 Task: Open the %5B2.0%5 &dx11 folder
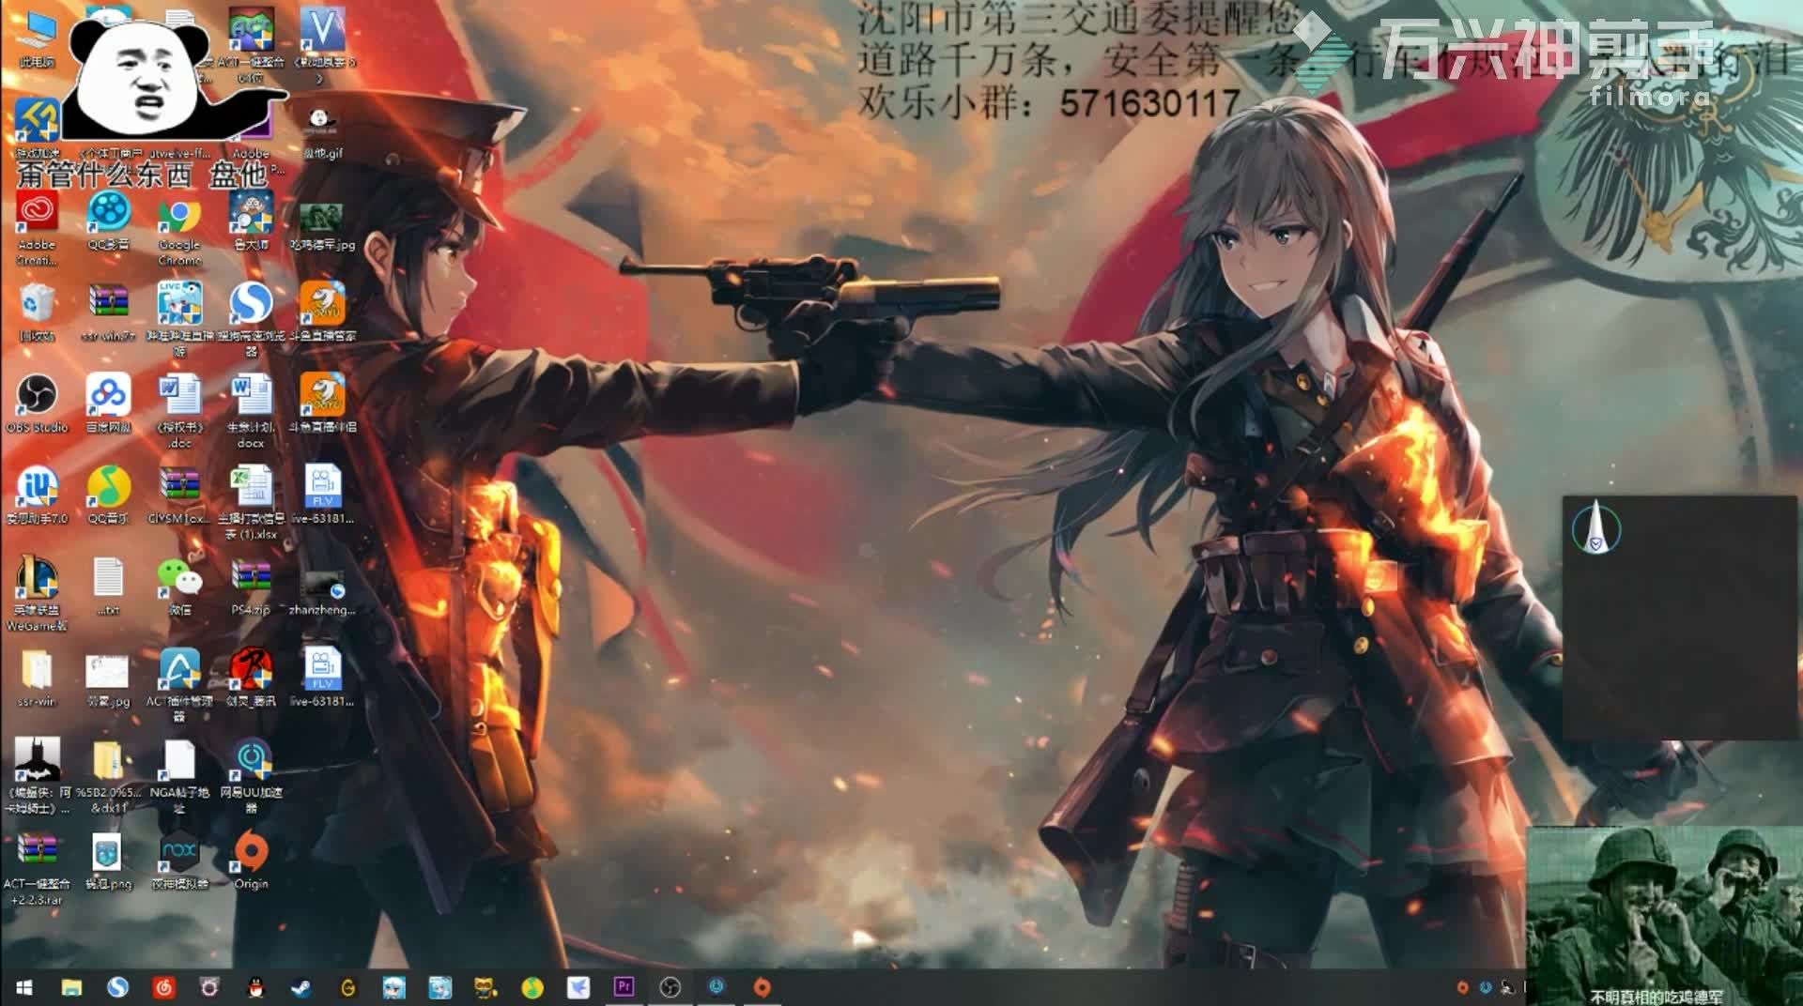pos(108,775)
